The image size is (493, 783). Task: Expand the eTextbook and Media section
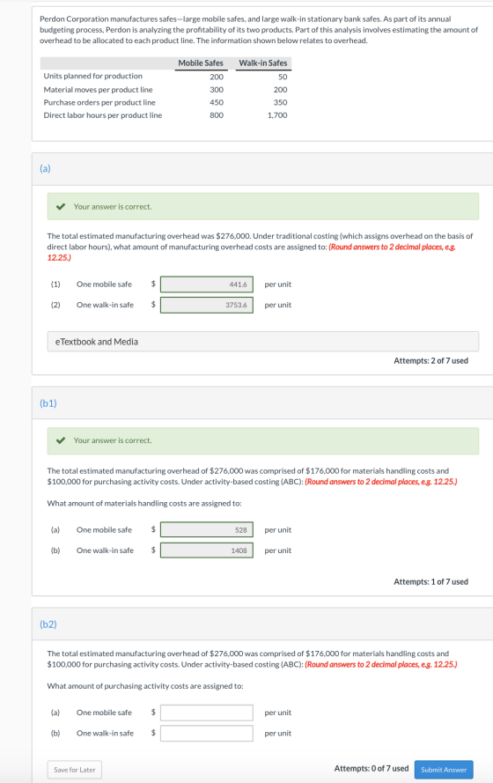coord(263,342)
